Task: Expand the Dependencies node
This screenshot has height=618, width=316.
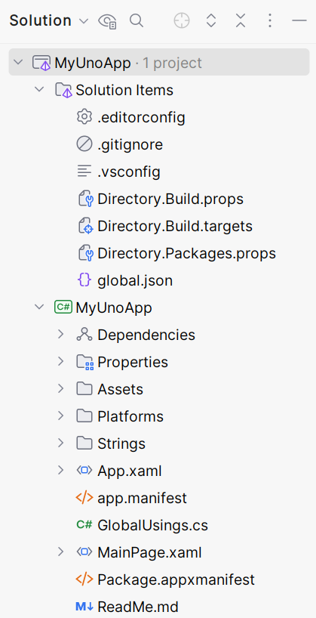Action: point(60,334)
